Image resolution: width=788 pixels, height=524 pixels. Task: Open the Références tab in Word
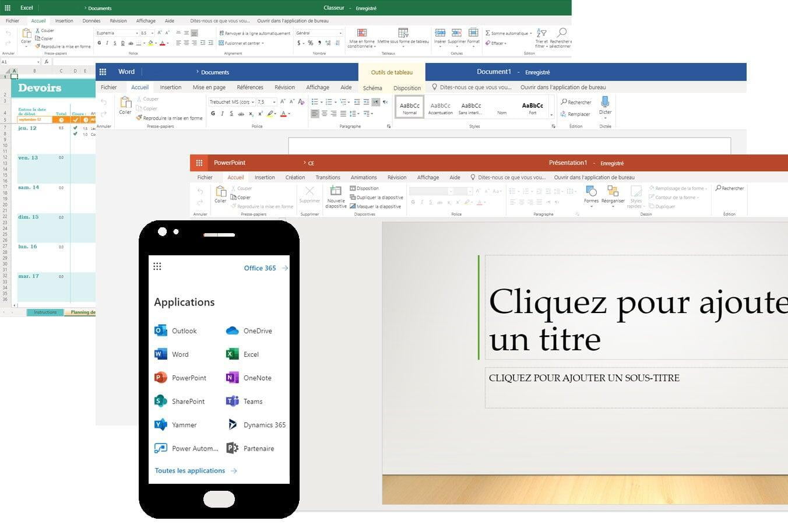coord(250,87)
